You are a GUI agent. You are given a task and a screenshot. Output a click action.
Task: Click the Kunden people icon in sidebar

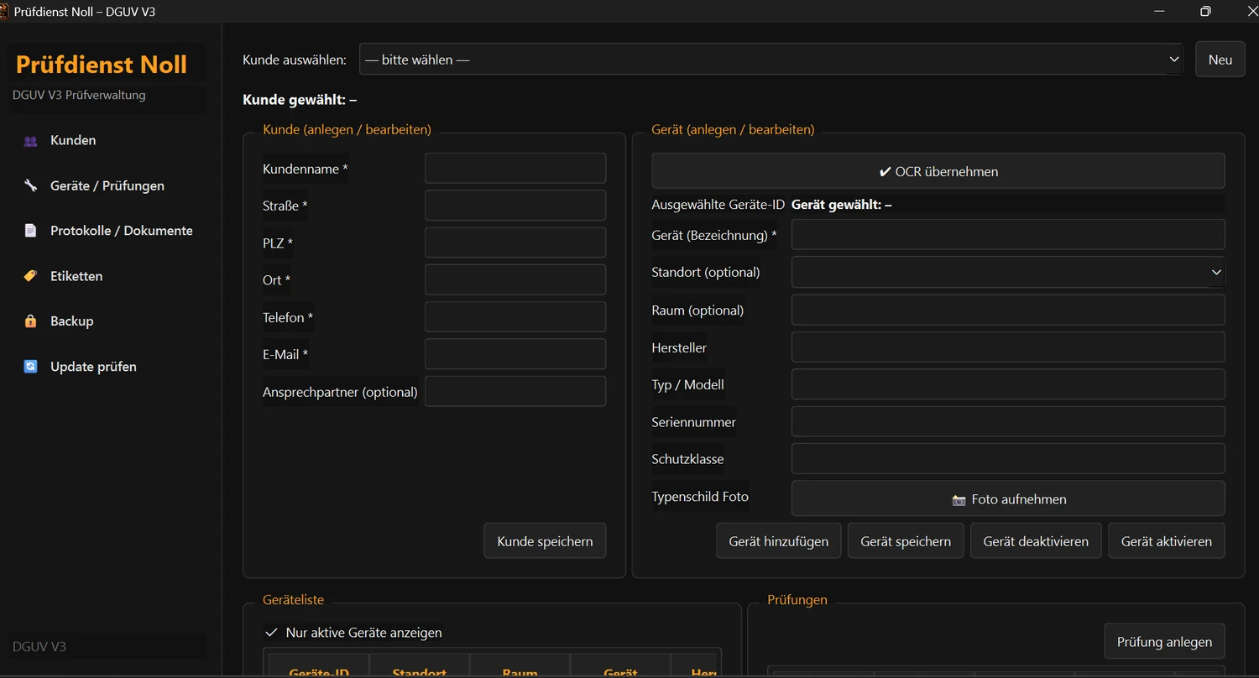click(x=31, y=141)
